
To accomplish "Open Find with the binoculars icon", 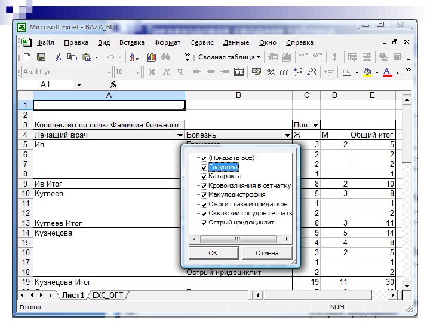I will coord(165,57).
